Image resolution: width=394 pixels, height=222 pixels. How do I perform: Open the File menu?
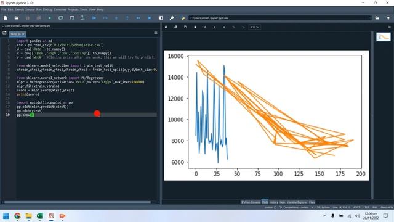4,10
